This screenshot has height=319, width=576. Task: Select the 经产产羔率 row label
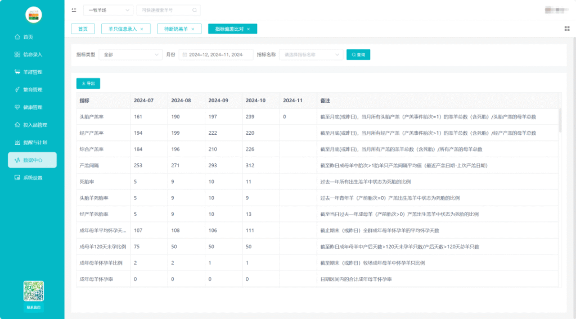click(92, 133)
